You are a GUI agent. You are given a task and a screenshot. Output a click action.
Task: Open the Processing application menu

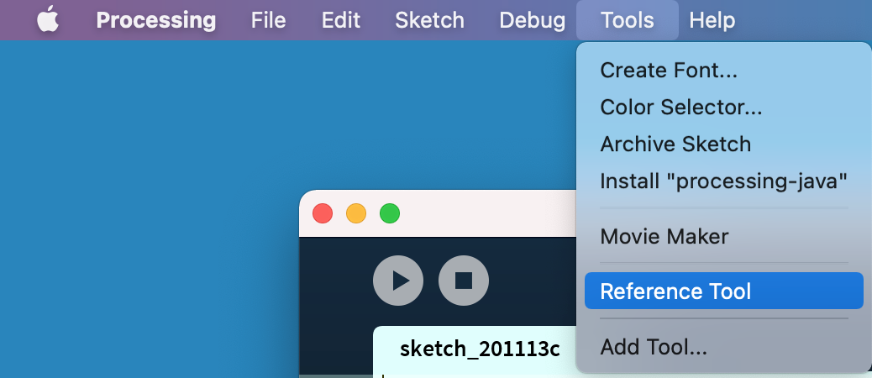coord(155,19)
